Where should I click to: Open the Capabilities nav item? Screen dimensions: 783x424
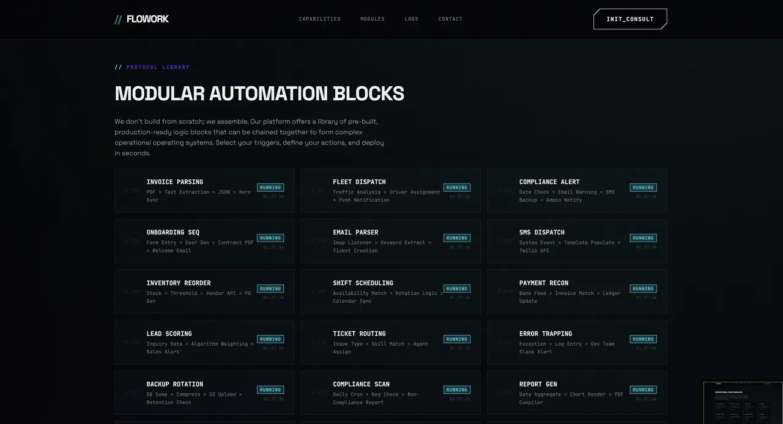pyautogui.click(x=319, y=19)
